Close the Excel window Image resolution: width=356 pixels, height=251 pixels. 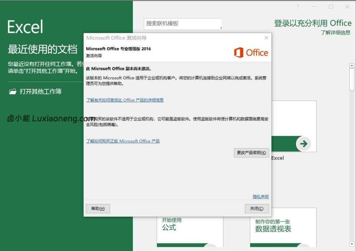click(347, 7)
